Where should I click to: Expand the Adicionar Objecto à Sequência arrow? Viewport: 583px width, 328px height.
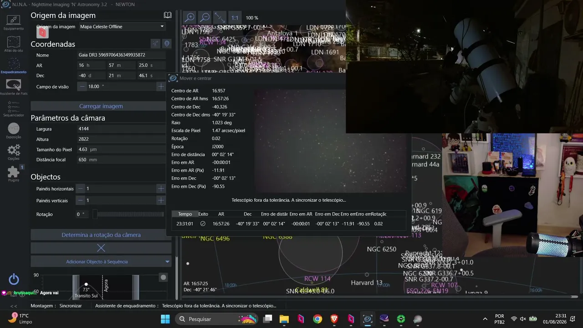[167, 261]
